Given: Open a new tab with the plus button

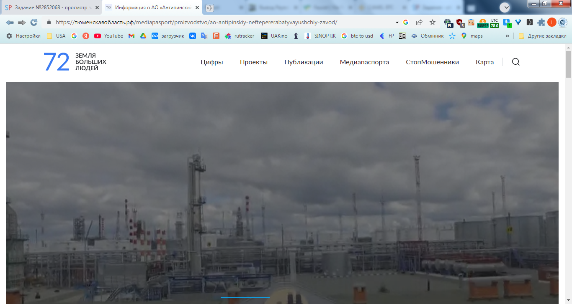Looking at the screenshot, I should tap(210, 8).
